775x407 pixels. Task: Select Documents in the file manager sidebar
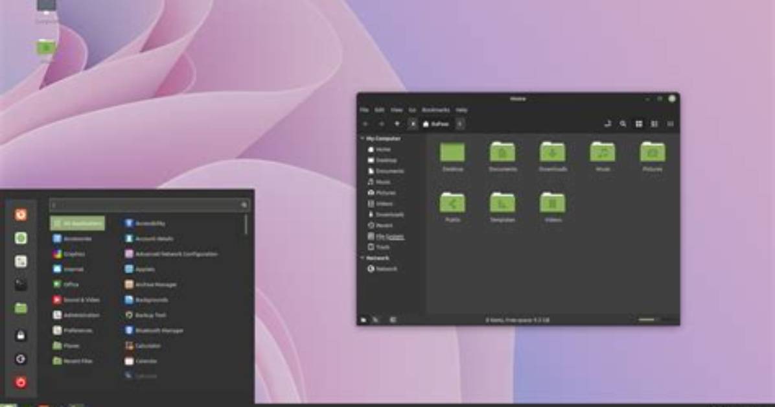[386, 171]
